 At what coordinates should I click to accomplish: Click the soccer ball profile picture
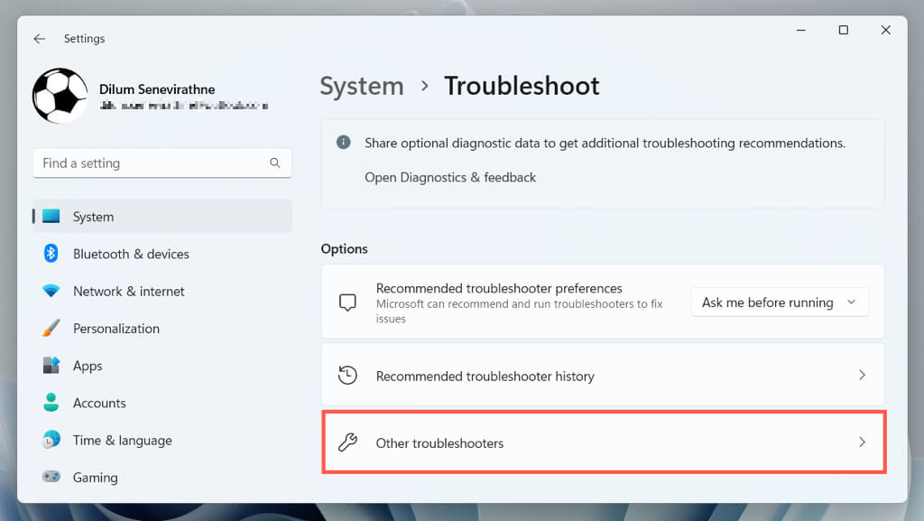tap(60, 96)
